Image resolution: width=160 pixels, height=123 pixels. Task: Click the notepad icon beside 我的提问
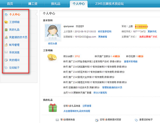(x=6, y=60)
